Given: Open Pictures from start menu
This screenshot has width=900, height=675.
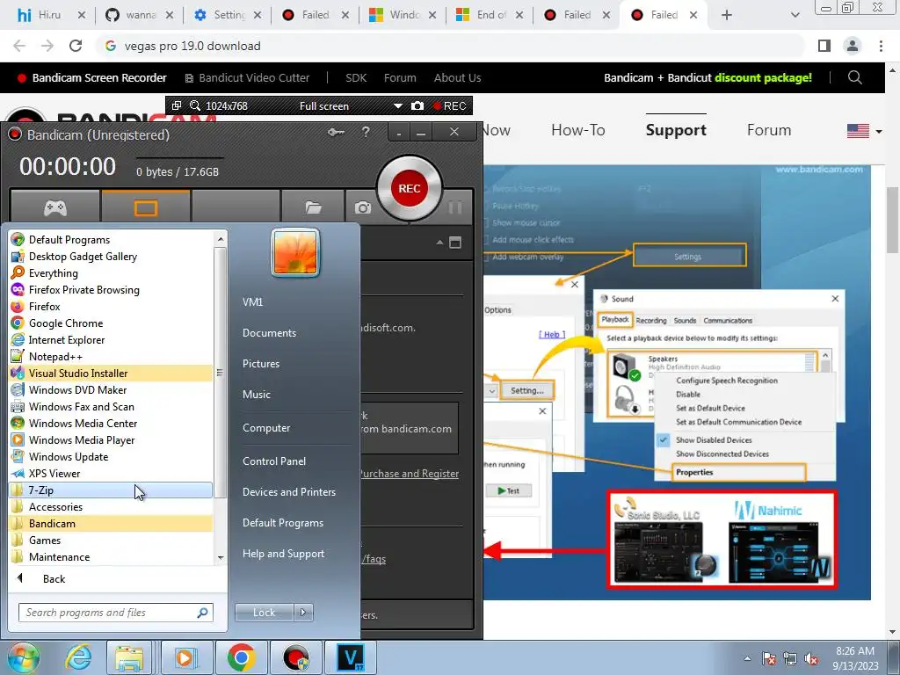Looking at the screenshot, I should point(260,363).
